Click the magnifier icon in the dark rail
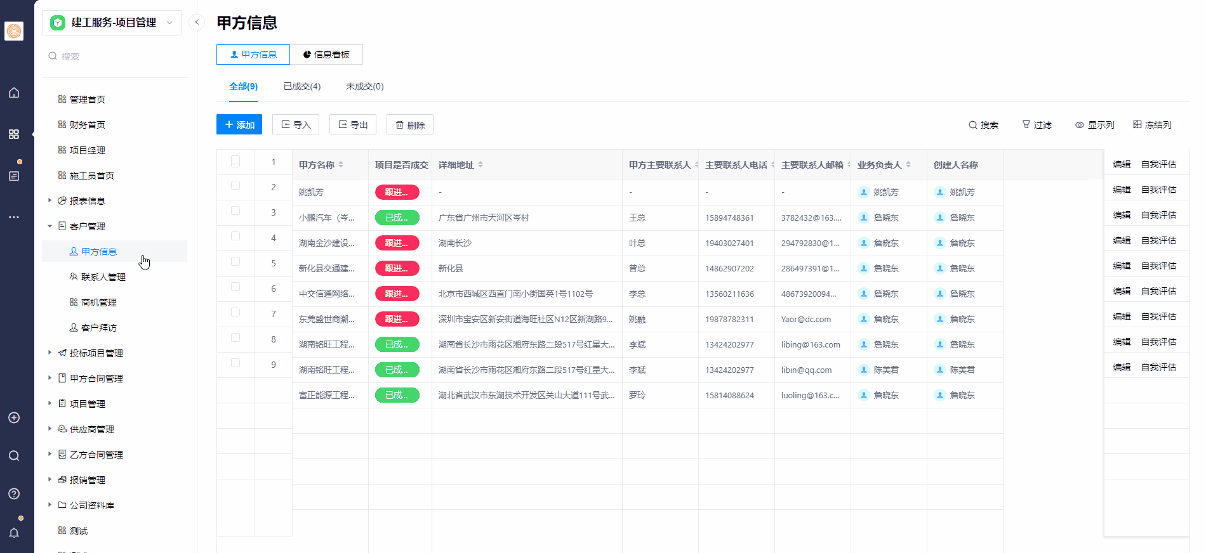 (x=14, y=455)
